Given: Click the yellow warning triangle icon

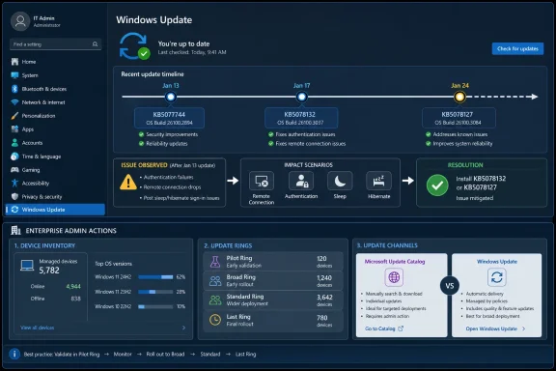Looking at the screenshot, I should coord(128,183).
